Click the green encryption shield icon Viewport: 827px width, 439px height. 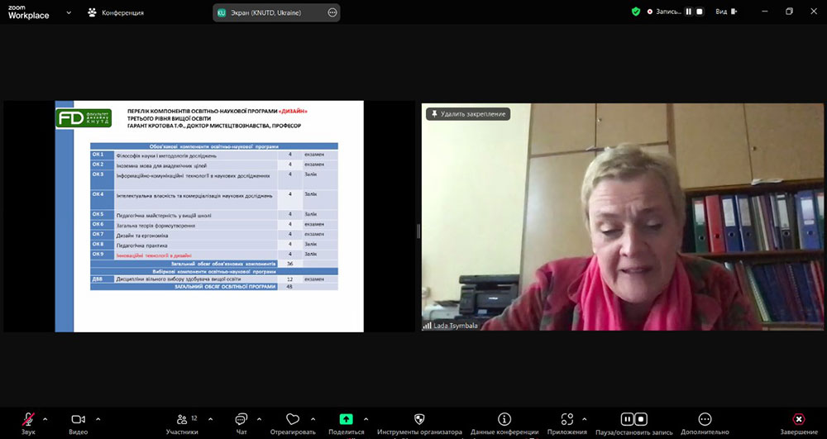tap(636, 12)
